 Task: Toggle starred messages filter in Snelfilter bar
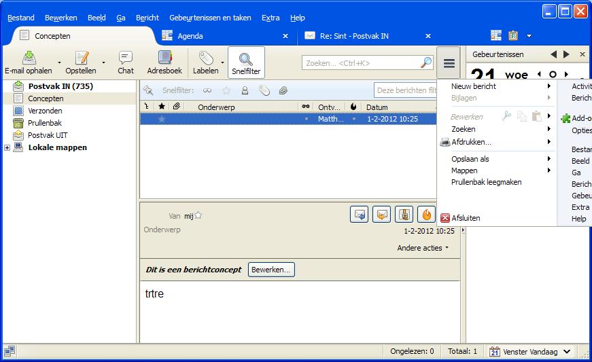pos(226,90)
